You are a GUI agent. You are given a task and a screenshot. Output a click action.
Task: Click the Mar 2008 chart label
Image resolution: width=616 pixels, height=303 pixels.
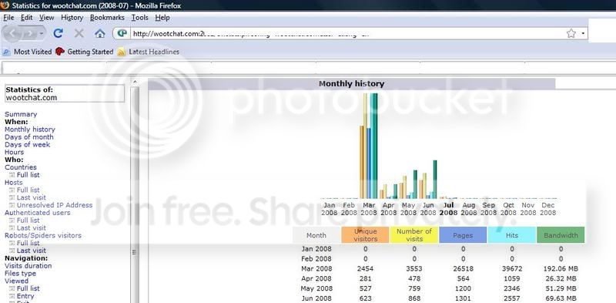[x=369, y=209]
